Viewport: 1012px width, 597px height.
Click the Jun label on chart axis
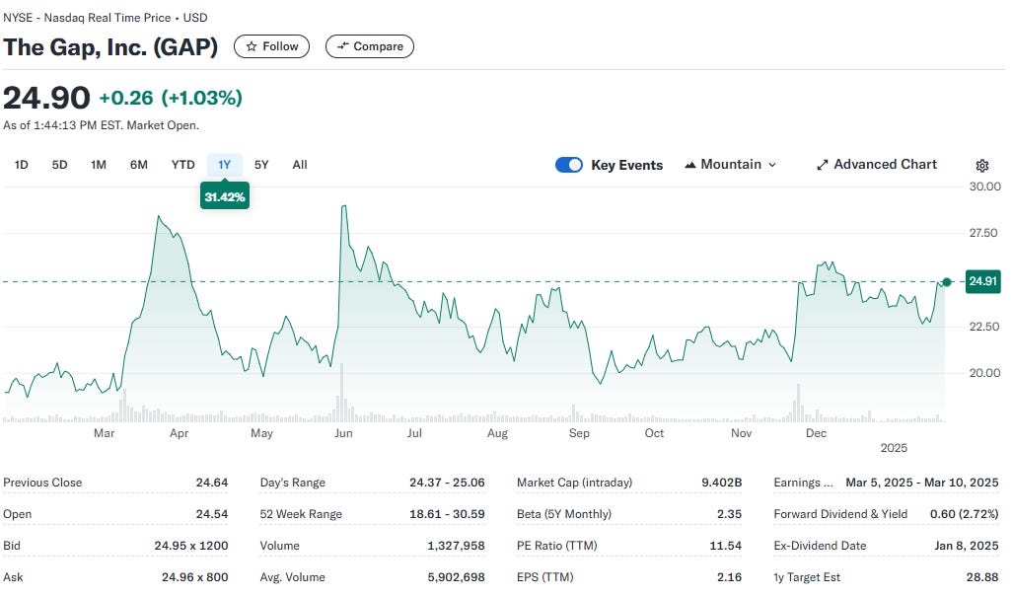[343, 433]
